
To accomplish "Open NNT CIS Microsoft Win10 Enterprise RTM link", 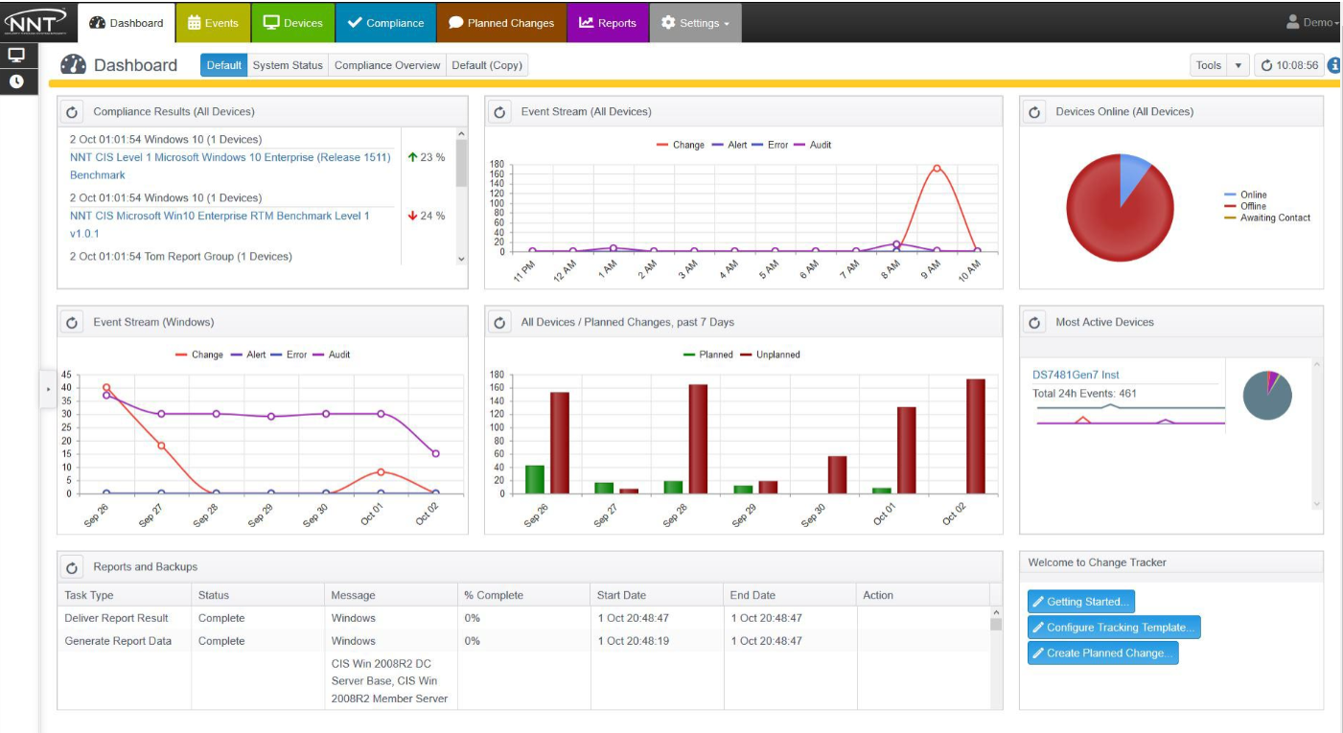I will click(x=220, y=224).
